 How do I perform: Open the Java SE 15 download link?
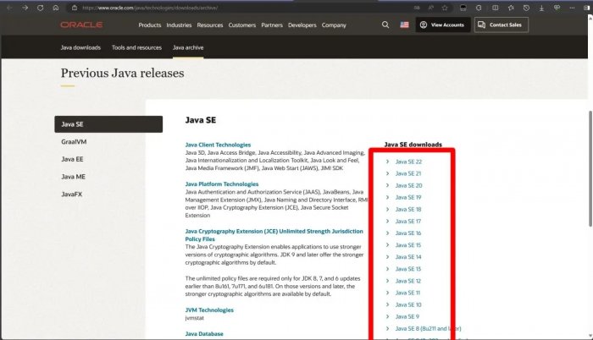tap(408, 245)
